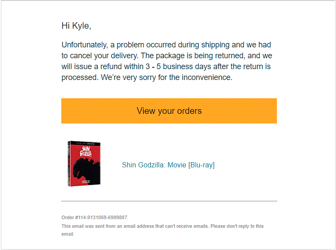The image size is (336, 250).
Task: Click the package is being returned sentence
Action: pos(193,56)
